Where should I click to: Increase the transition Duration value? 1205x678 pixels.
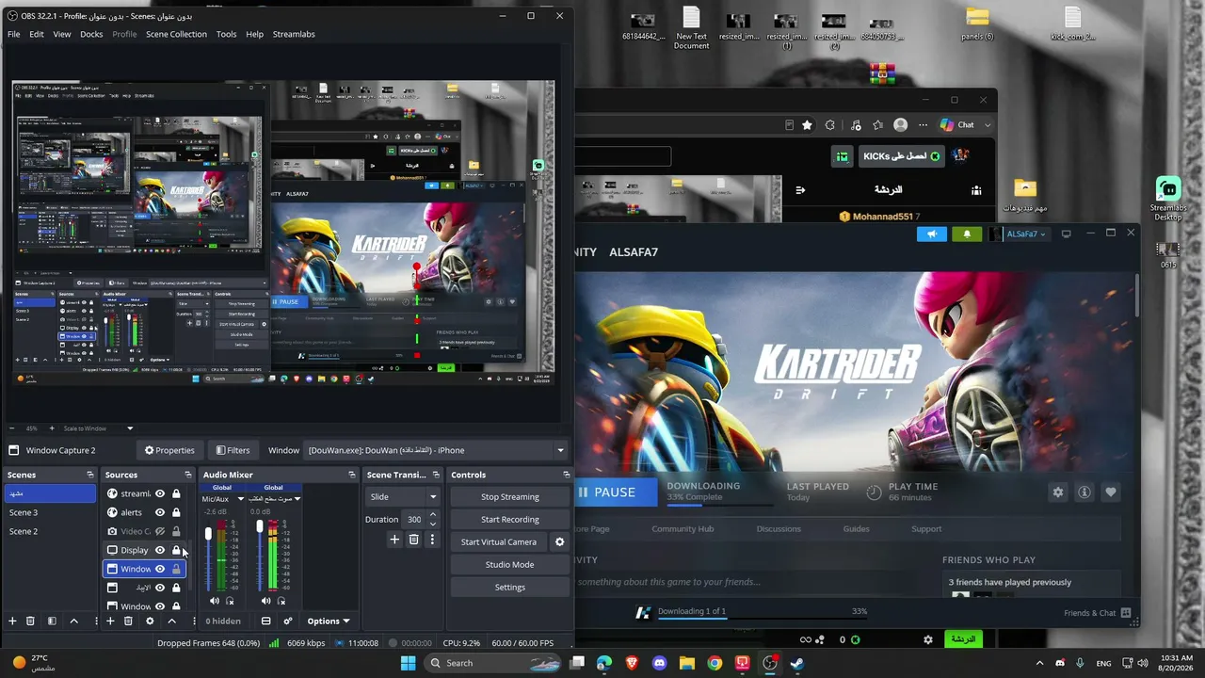433,515
